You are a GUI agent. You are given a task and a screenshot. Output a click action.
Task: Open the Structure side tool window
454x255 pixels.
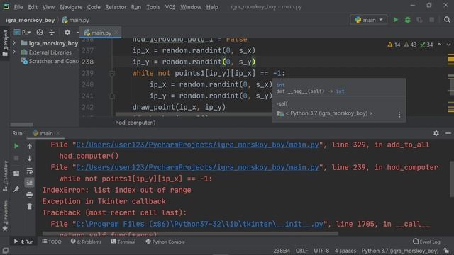point(5,175)
